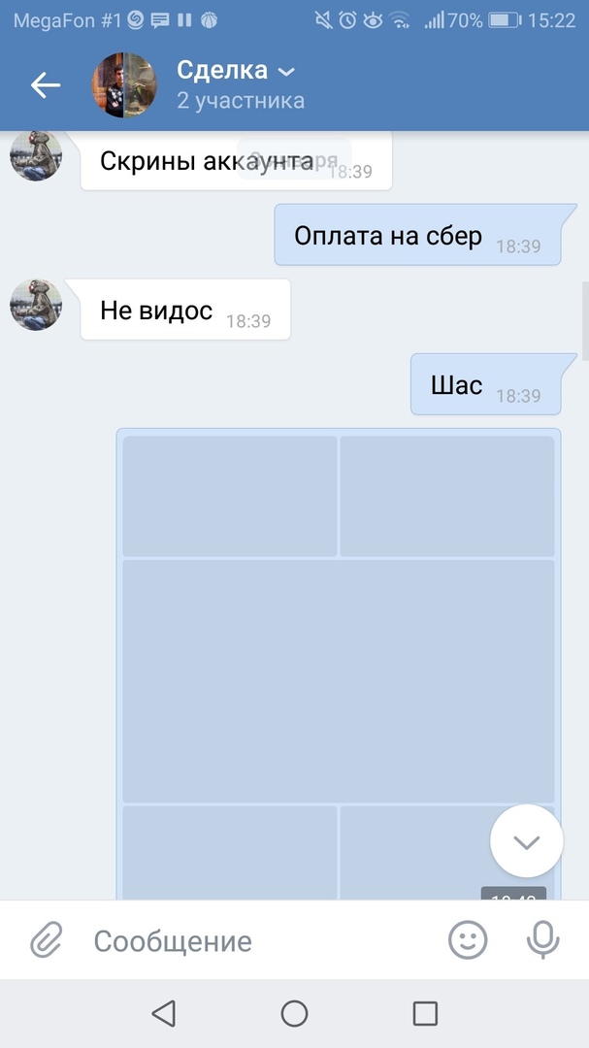Jump to latest messages with down-chevron button
Image resolution: width=589 pixels, height=1048 pixels.
point(526,840)
